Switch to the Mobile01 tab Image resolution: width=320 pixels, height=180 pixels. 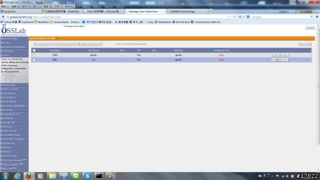tap(62, 11)
